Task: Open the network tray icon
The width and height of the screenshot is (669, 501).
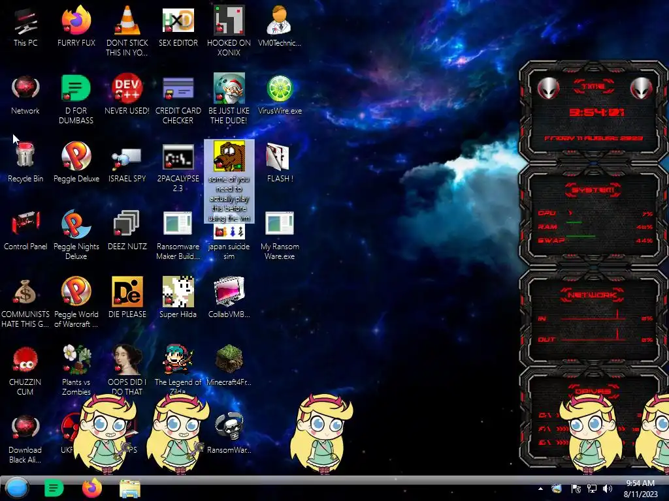Action: pos(592,489)
